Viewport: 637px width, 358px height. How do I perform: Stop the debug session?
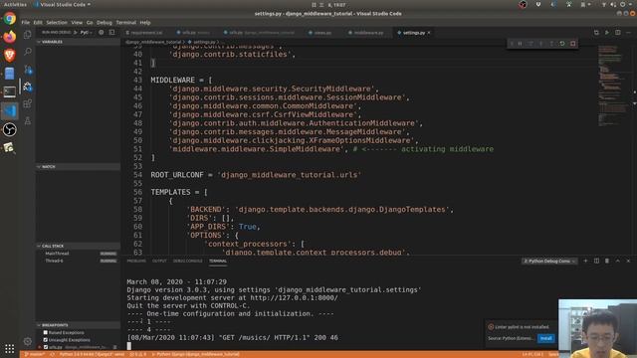pyautogui.click(x=573, y=44)
